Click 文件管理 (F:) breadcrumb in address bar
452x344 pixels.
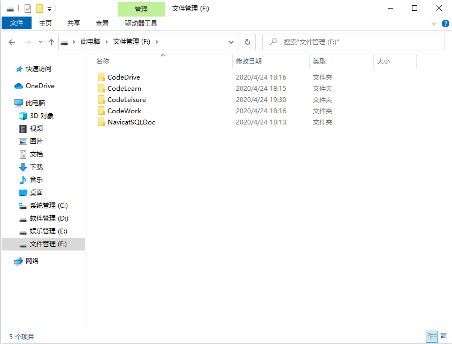click(x=132, y=42)
